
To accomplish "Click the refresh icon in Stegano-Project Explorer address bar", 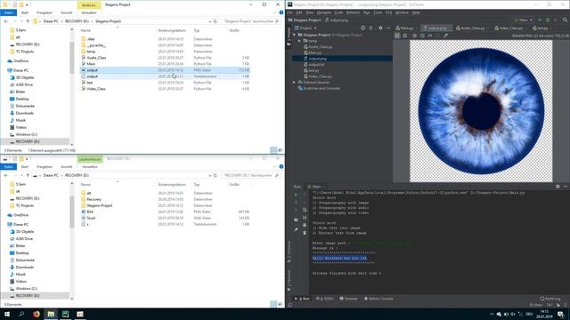I will tap(216, 21).
